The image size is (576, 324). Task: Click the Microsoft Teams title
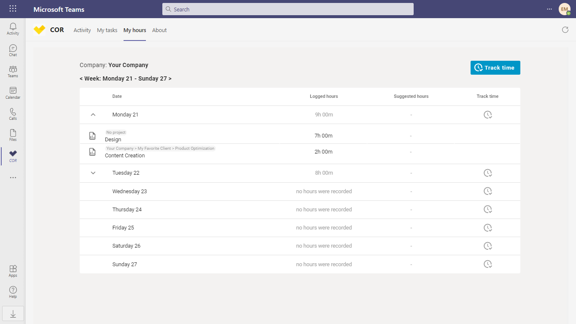click(59, 9)
